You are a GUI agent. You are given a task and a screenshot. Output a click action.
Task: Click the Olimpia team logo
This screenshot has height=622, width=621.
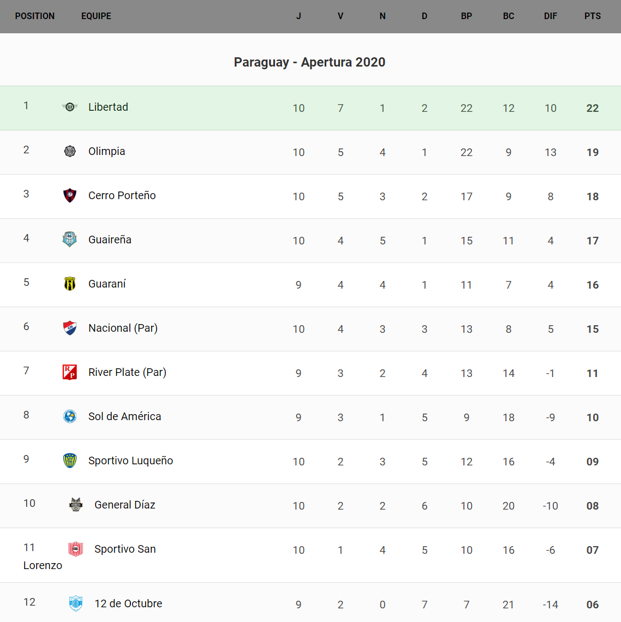(x=70, y=151)
